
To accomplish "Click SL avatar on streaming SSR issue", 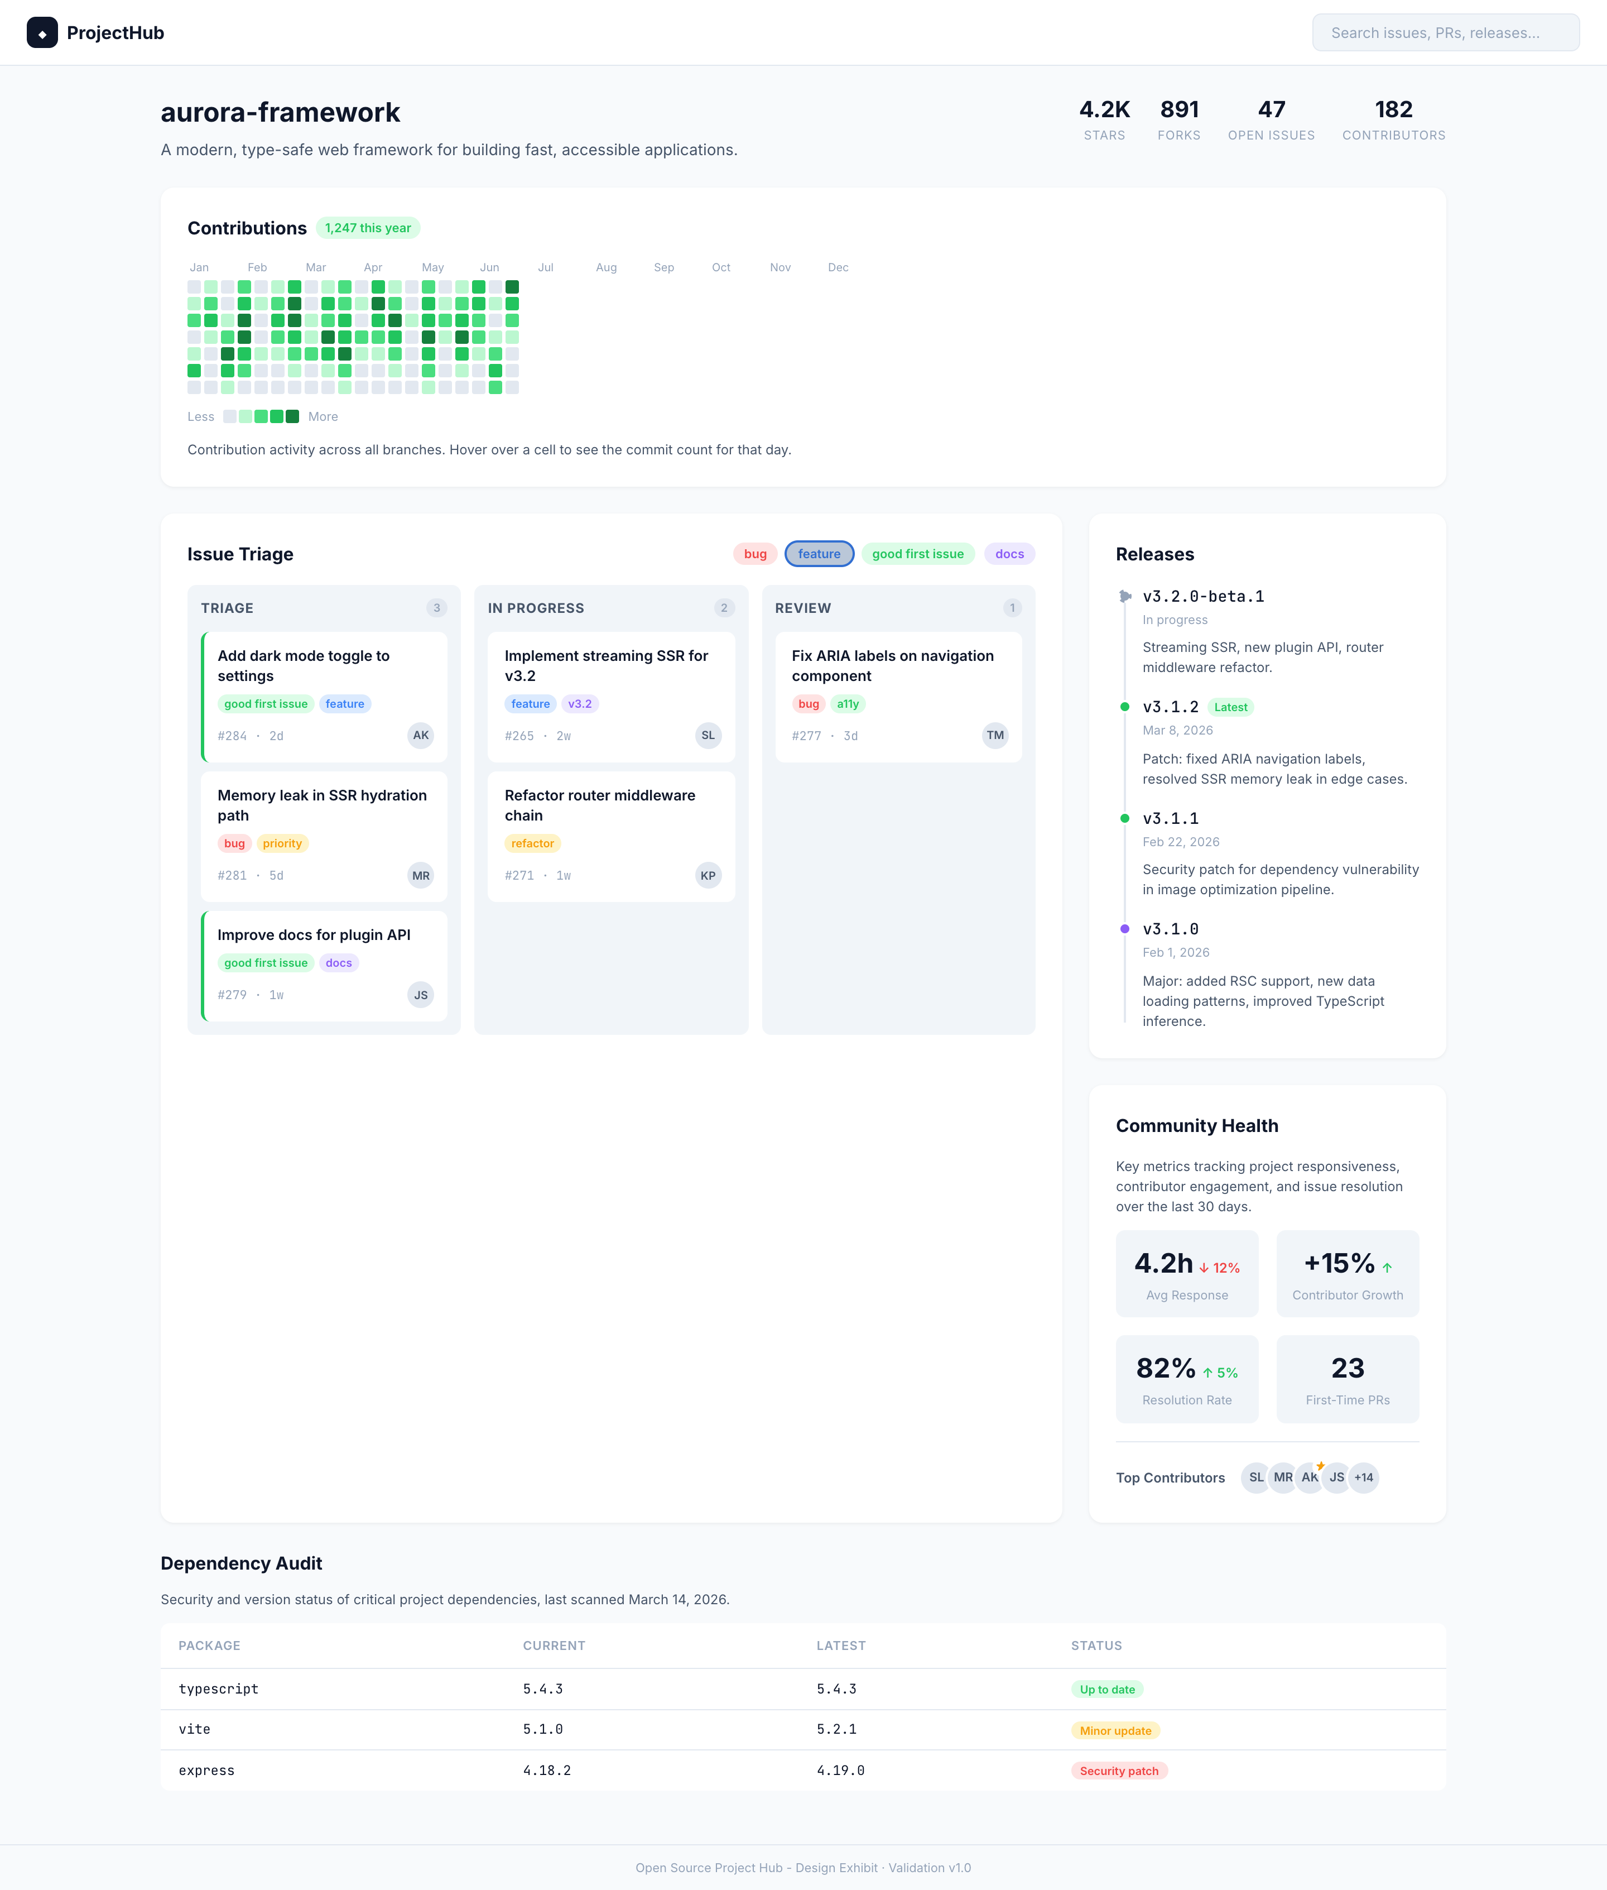I will [708, 736].
